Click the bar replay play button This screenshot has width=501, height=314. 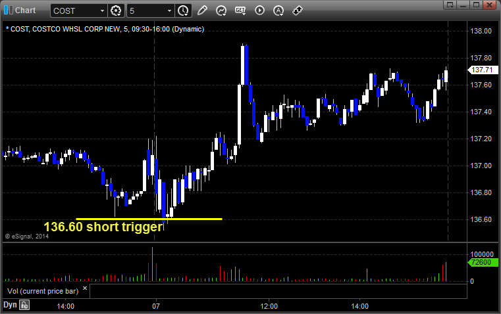[x=259, y=11]
